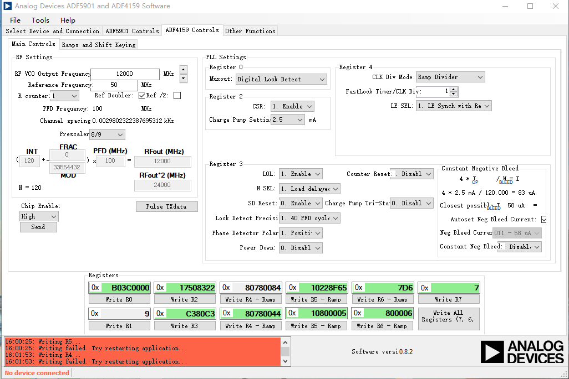Uncheck Autoset Neg Bleed Current
Viewport: 569px width, 379px height.
click(543, 219)
